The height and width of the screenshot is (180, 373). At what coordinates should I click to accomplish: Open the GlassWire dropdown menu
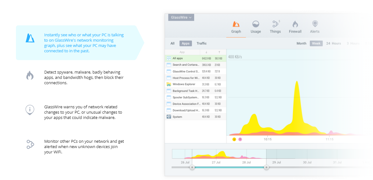pyautogui.click(x=181, y=18)
